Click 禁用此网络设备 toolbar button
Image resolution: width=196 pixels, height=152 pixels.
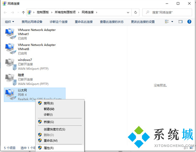coord(32,22)
